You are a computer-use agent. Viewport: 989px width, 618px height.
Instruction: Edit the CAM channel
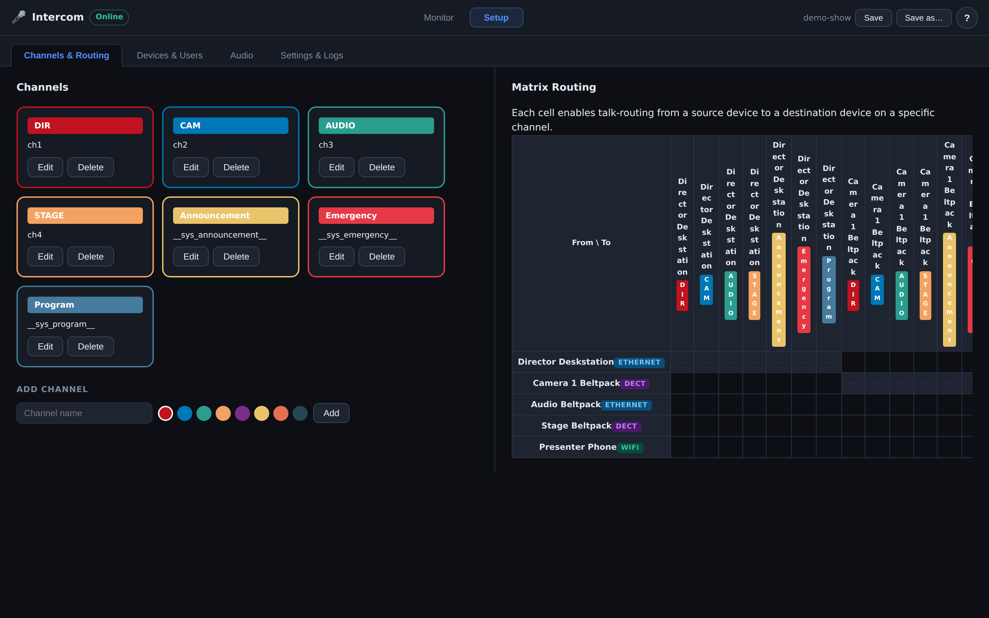191,167
